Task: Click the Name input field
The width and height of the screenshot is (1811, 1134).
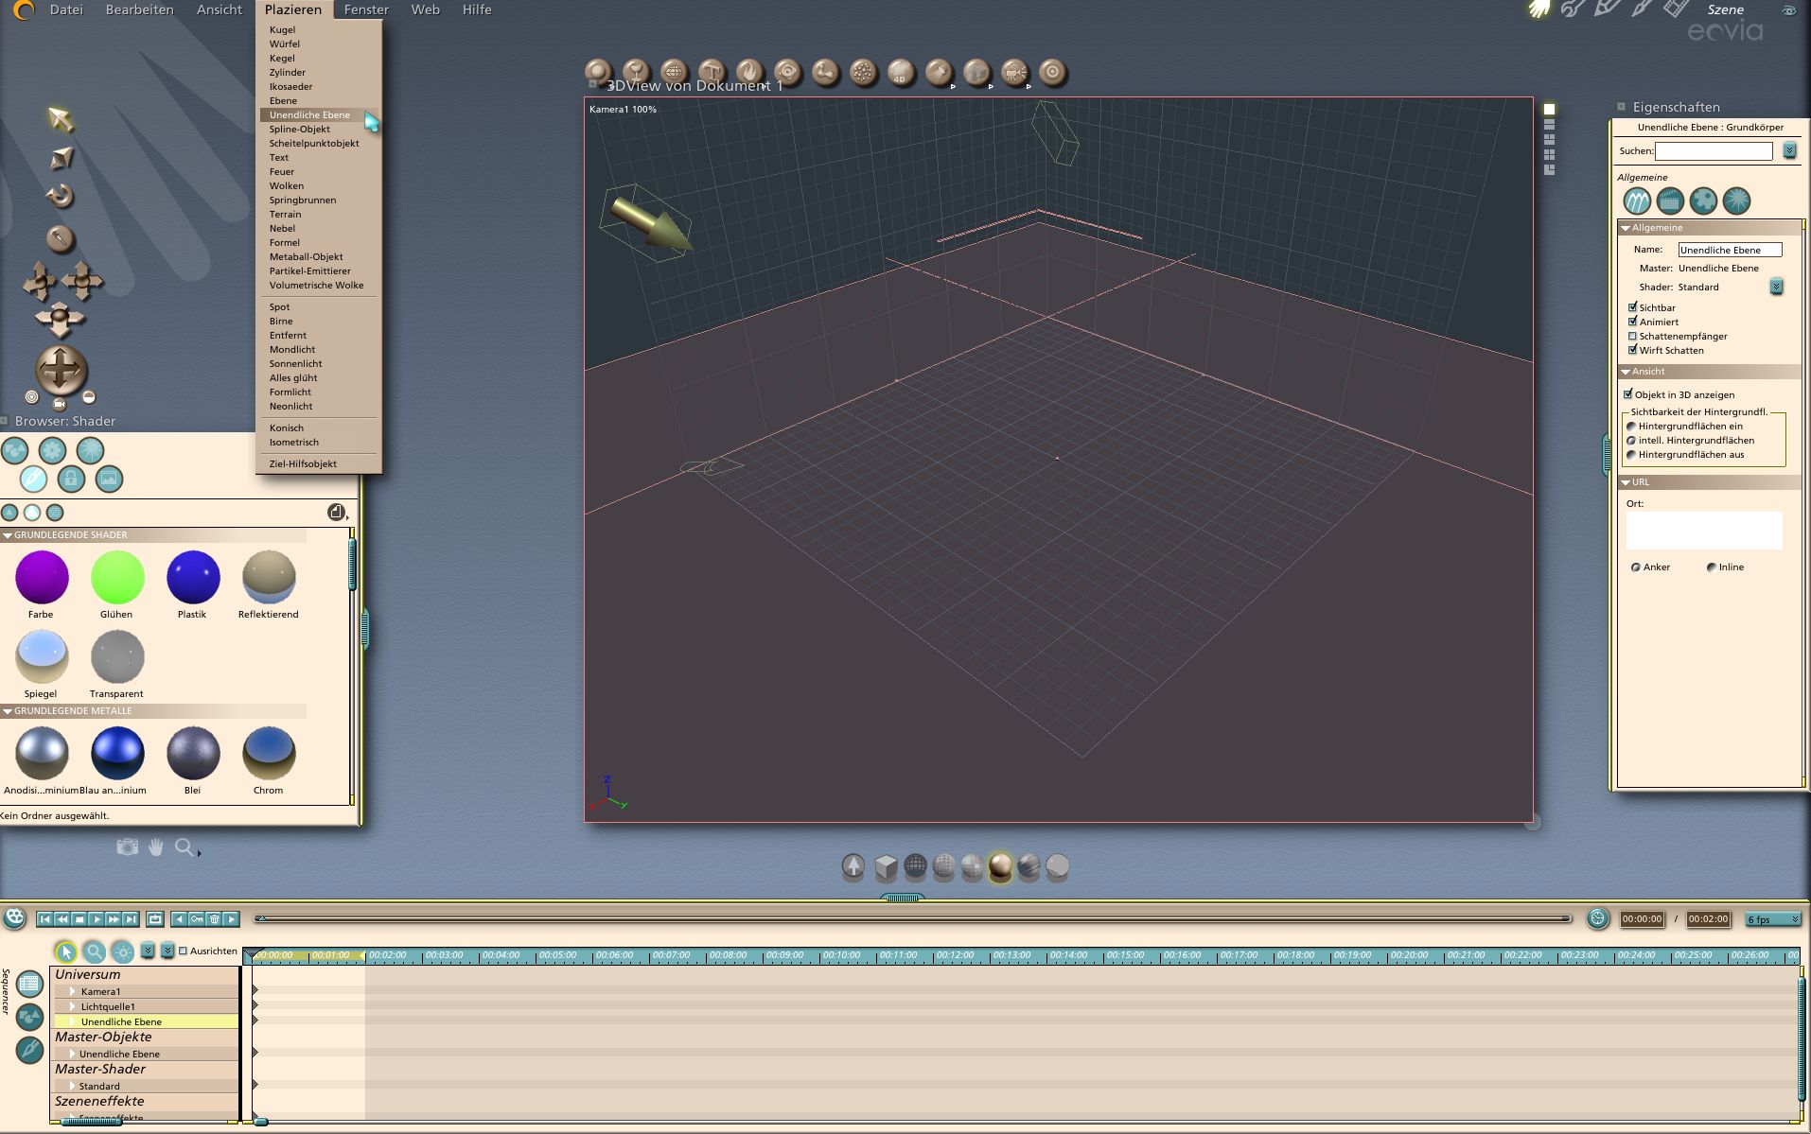Action: [1730, 250]
